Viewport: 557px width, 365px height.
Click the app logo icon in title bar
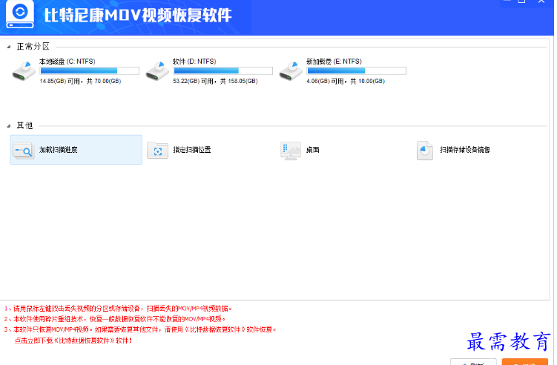click(20, 14)
